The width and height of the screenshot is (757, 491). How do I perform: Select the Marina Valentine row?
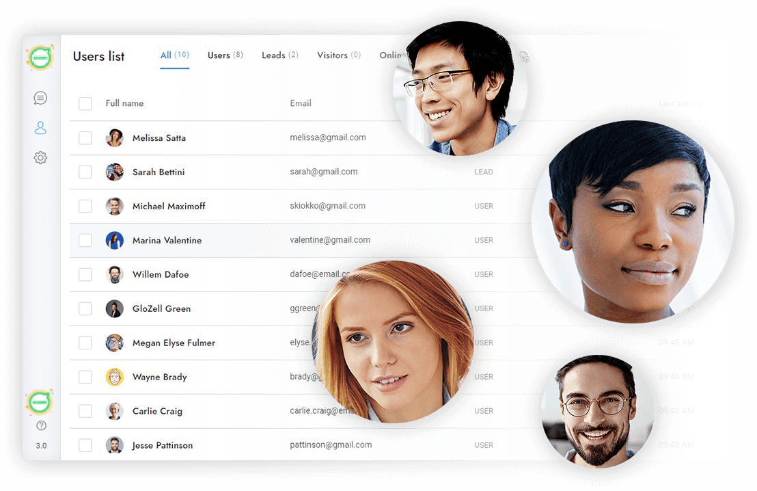(x=205, y=240)
